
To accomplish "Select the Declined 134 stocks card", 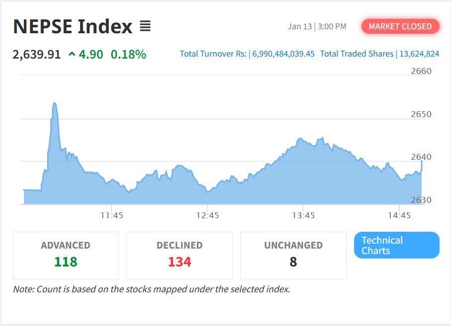I will (180, 255).
